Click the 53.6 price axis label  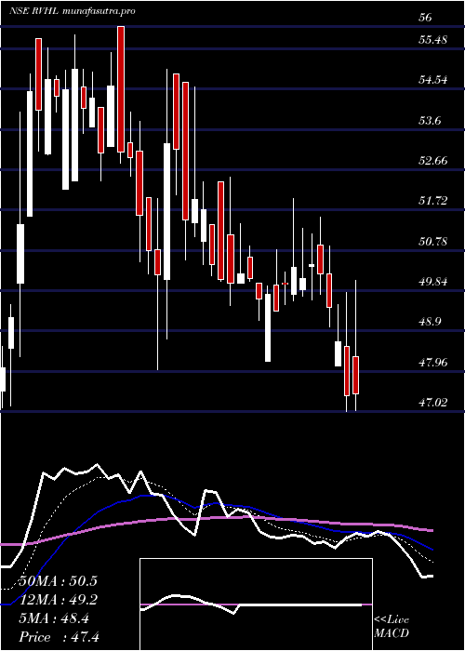[x=431, y=120]
